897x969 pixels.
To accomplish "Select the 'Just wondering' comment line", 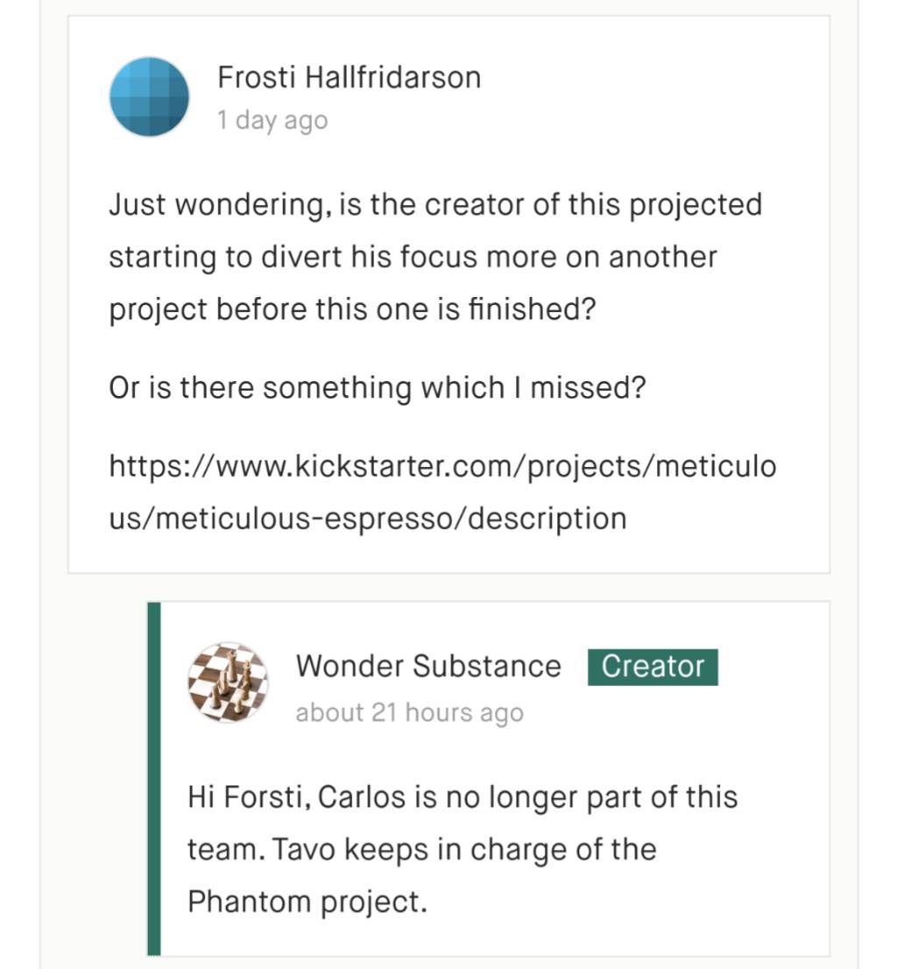I will (x=435, y=205).
